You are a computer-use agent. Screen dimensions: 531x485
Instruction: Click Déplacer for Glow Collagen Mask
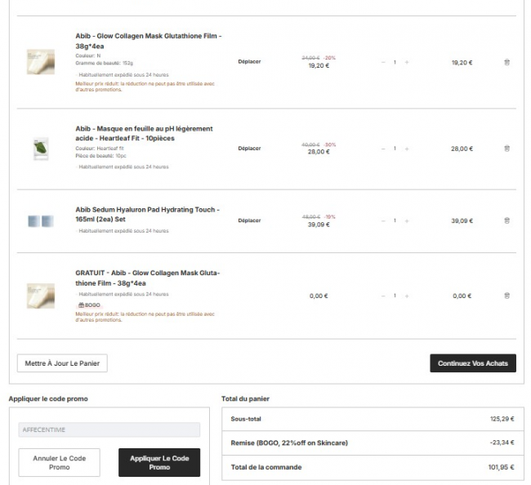point(249,62)
